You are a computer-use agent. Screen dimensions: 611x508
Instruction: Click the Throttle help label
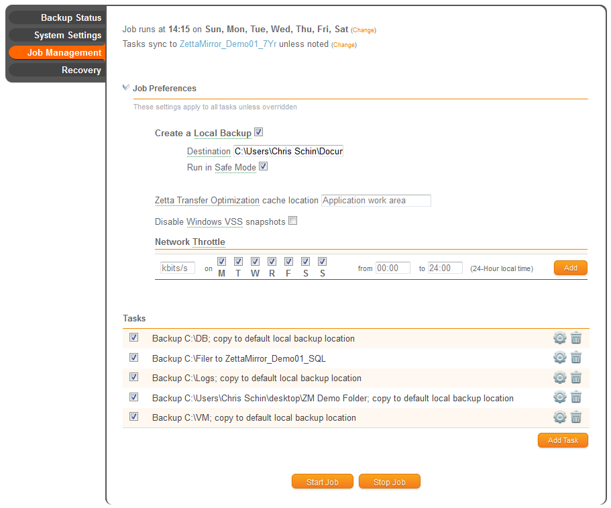(209, 242)
